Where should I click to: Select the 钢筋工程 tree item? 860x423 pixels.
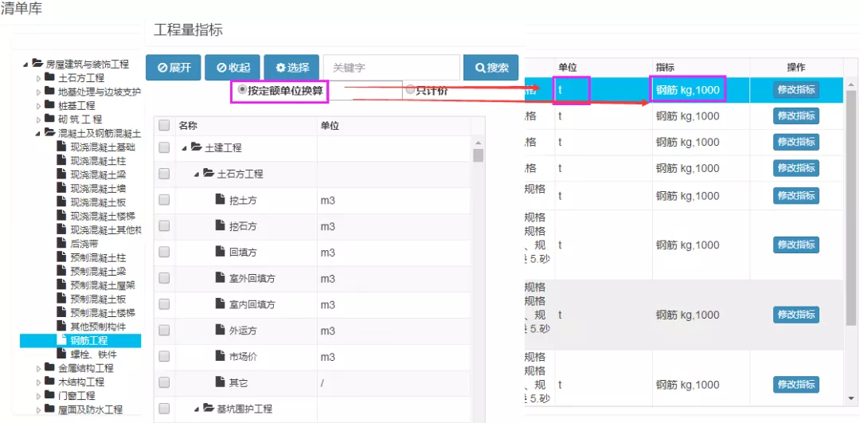(88, 341)
